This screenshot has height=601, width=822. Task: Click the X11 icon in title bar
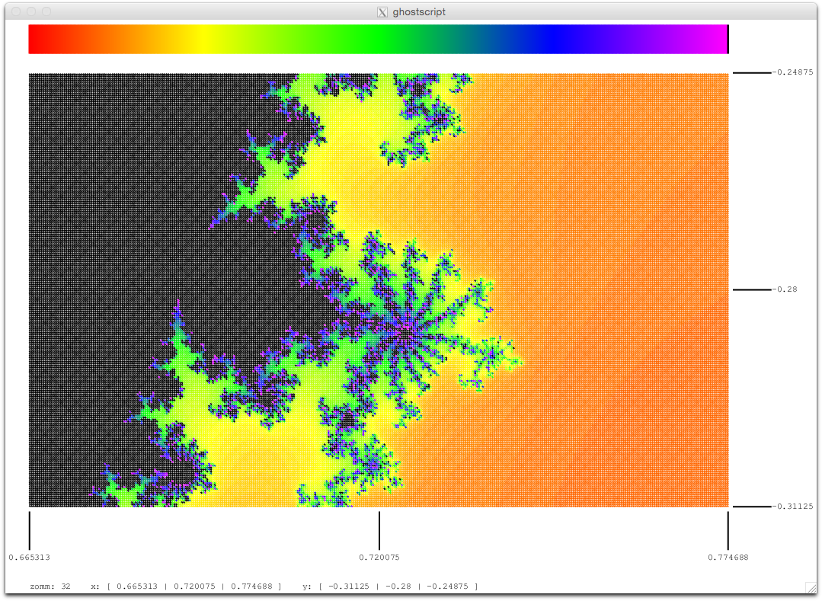coord(382,12)
